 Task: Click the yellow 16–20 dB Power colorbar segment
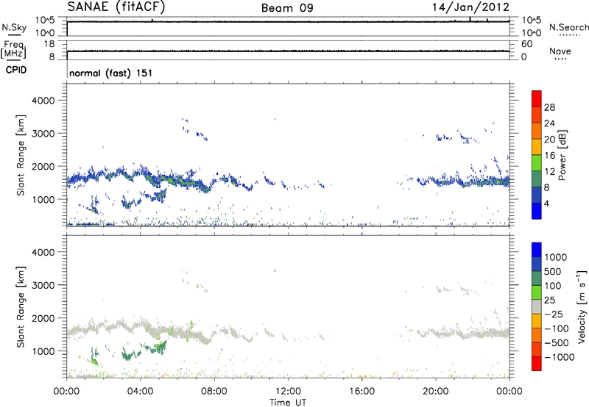(x=537, y=147)
